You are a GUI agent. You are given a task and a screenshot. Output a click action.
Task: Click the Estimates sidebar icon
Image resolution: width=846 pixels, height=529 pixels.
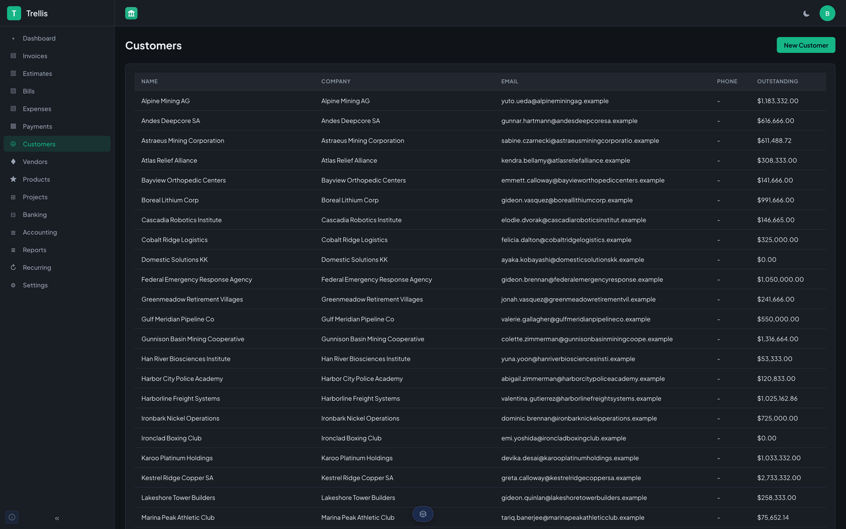(x=13, y=73)
